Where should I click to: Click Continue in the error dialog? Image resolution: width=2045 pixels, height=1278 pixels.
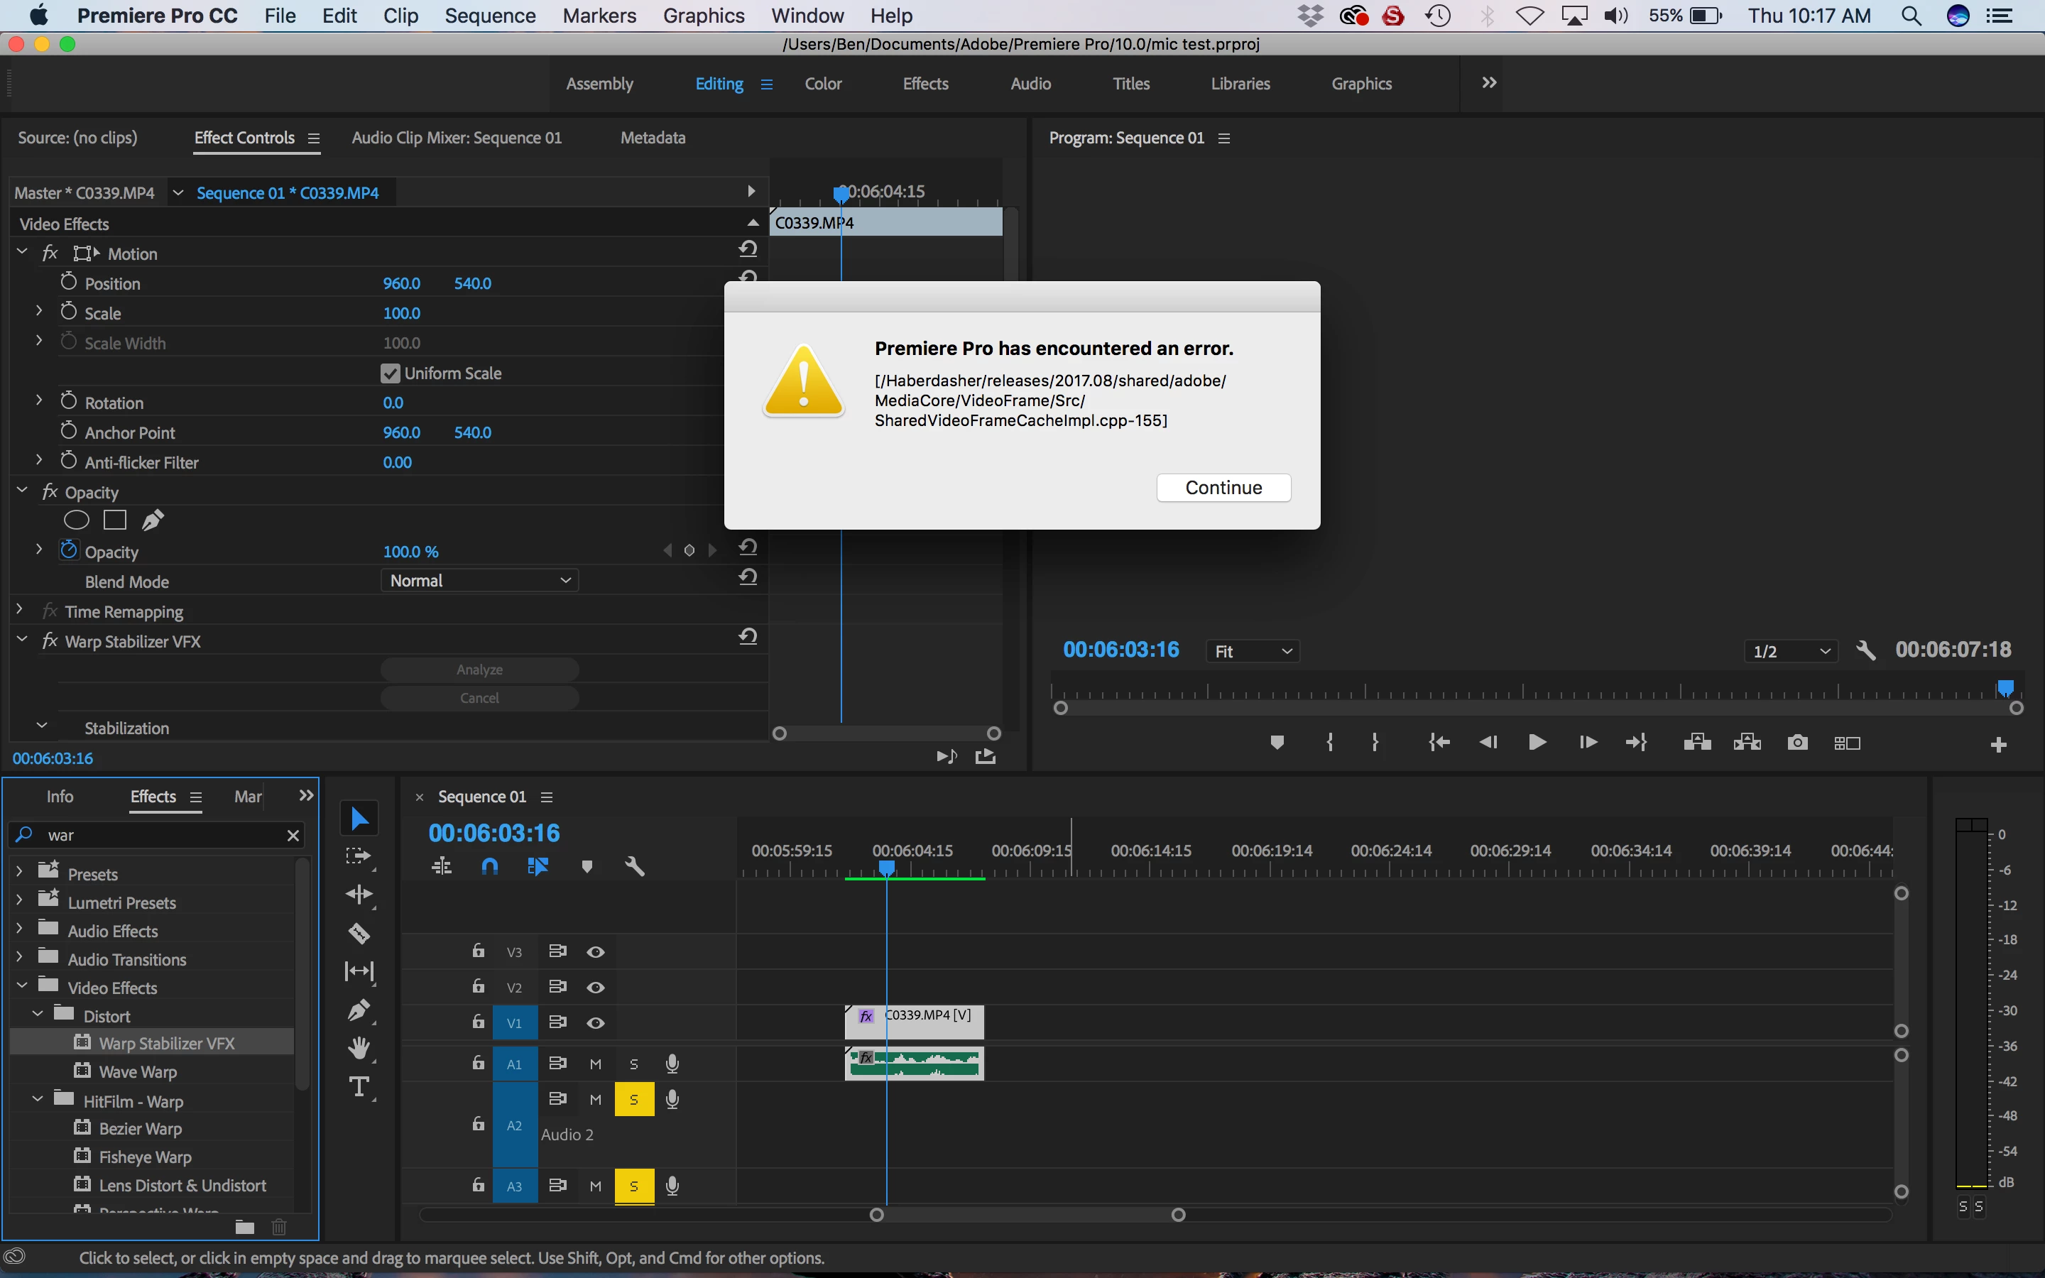pos(1223,488)
